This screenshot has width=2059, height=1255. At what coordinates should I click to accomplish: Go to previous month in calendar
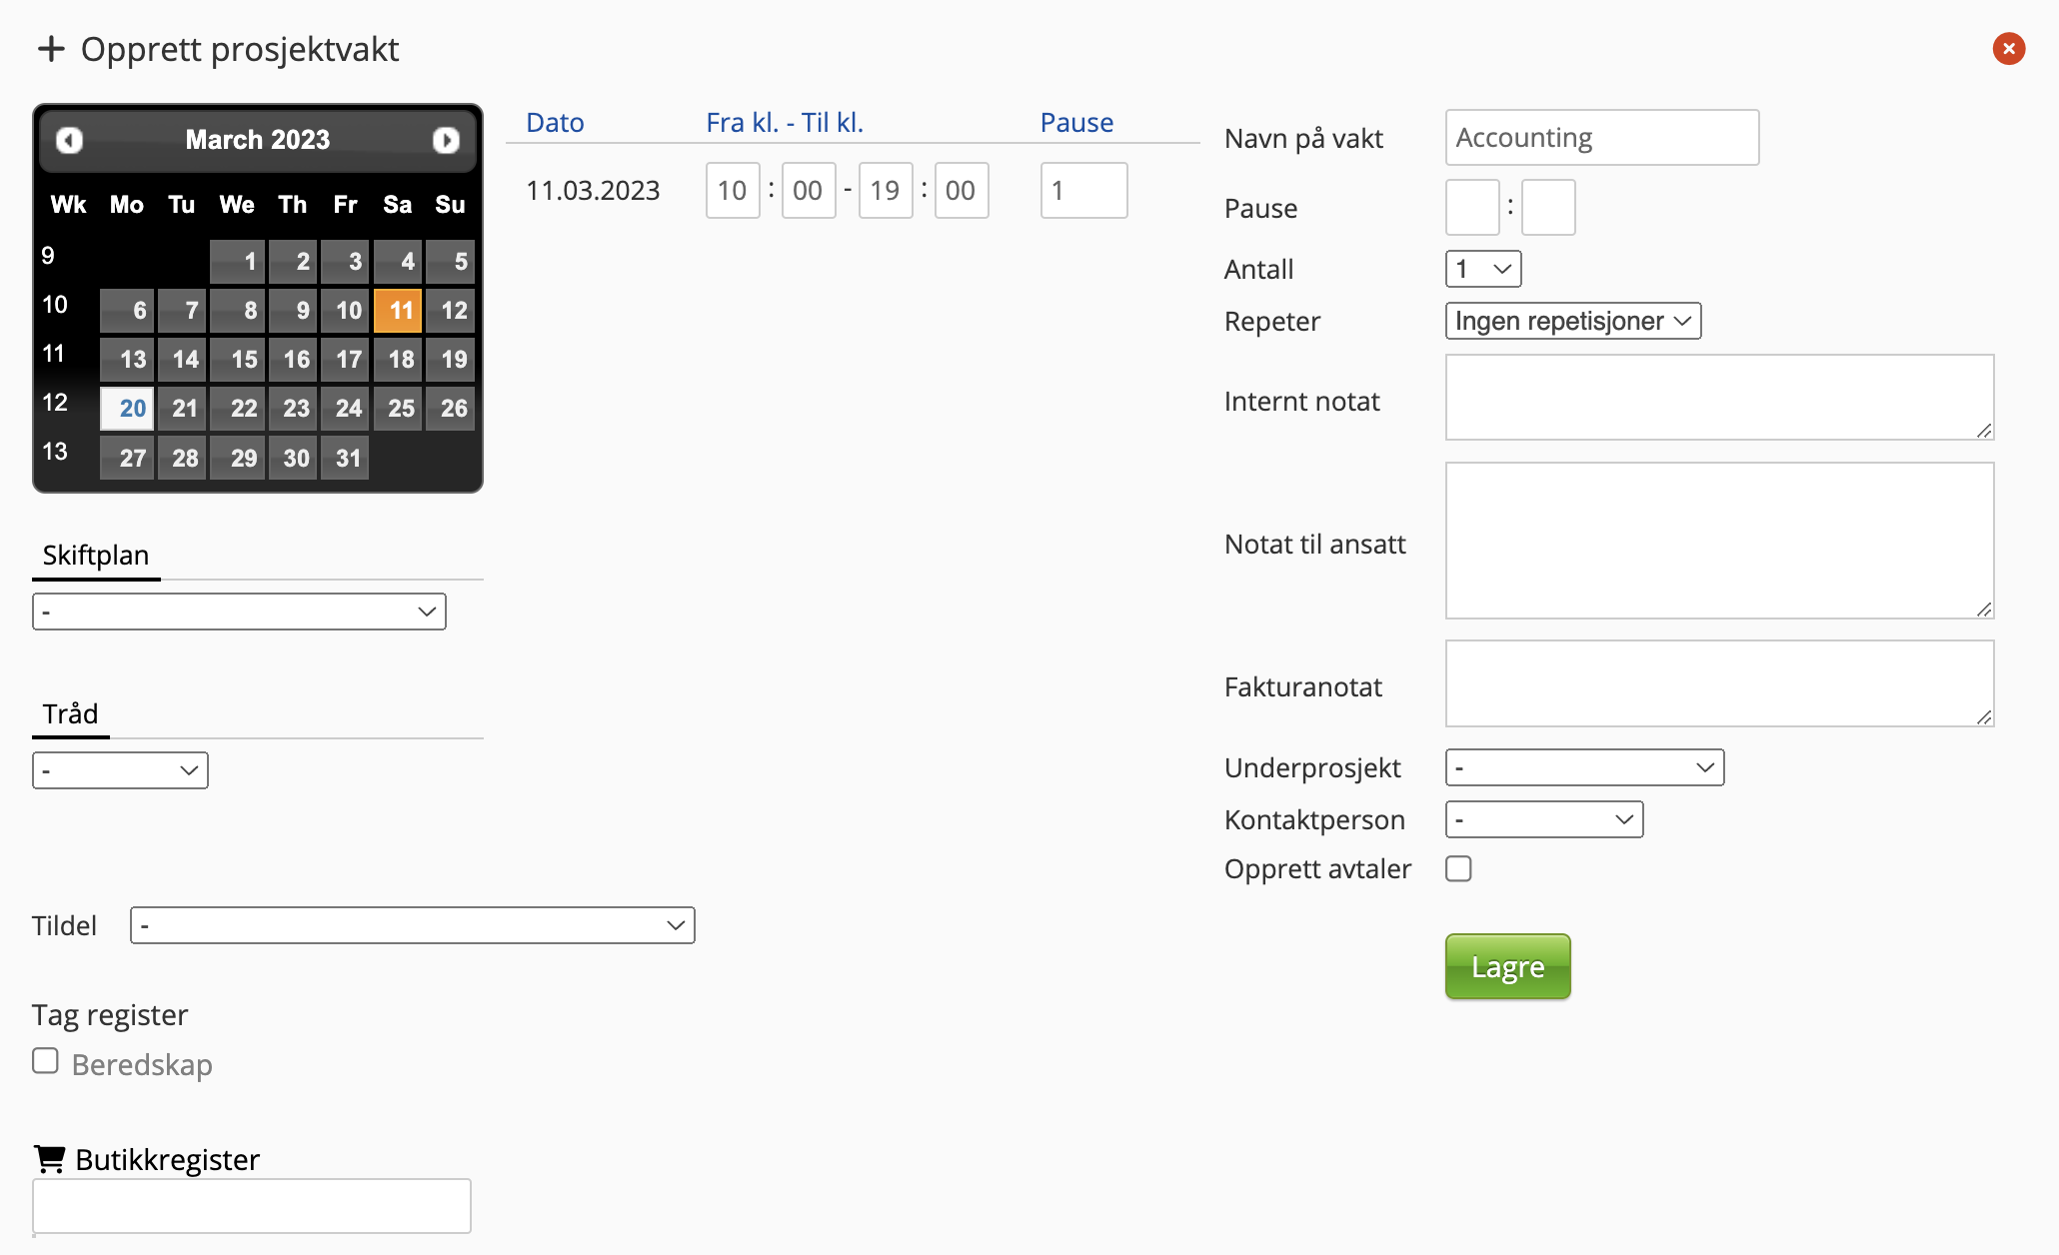(x=69, y=140)
